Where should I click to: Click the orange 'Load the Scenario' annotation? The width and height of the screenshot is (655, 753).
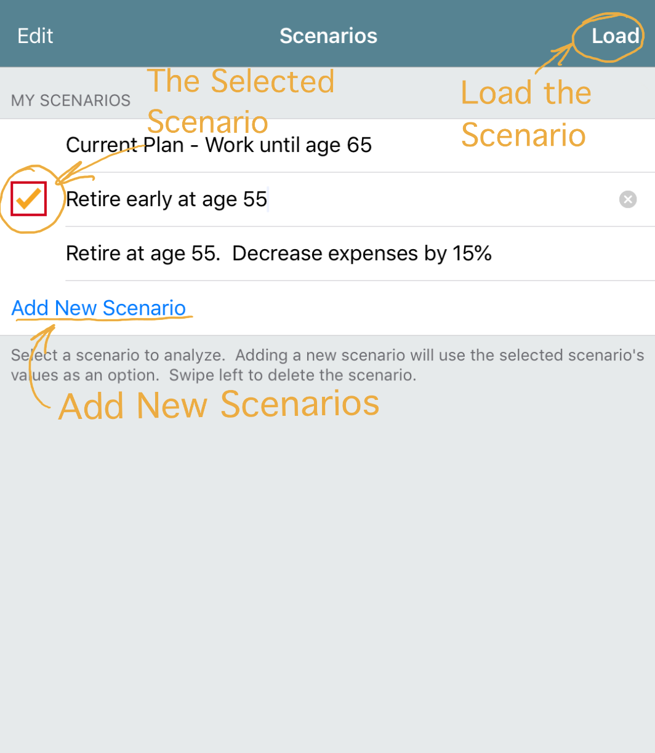(525, 114)
